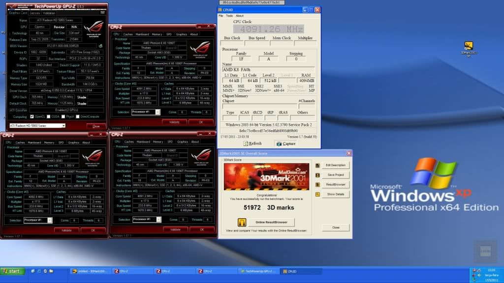Click the Capture button in CPUID
Viewport: 504px width, 283px height.
pos(285,143)
